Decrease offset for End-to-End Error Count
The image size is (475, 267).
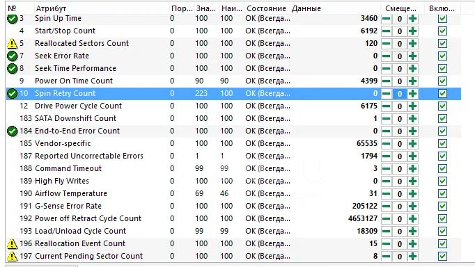[x=386, y=131]
